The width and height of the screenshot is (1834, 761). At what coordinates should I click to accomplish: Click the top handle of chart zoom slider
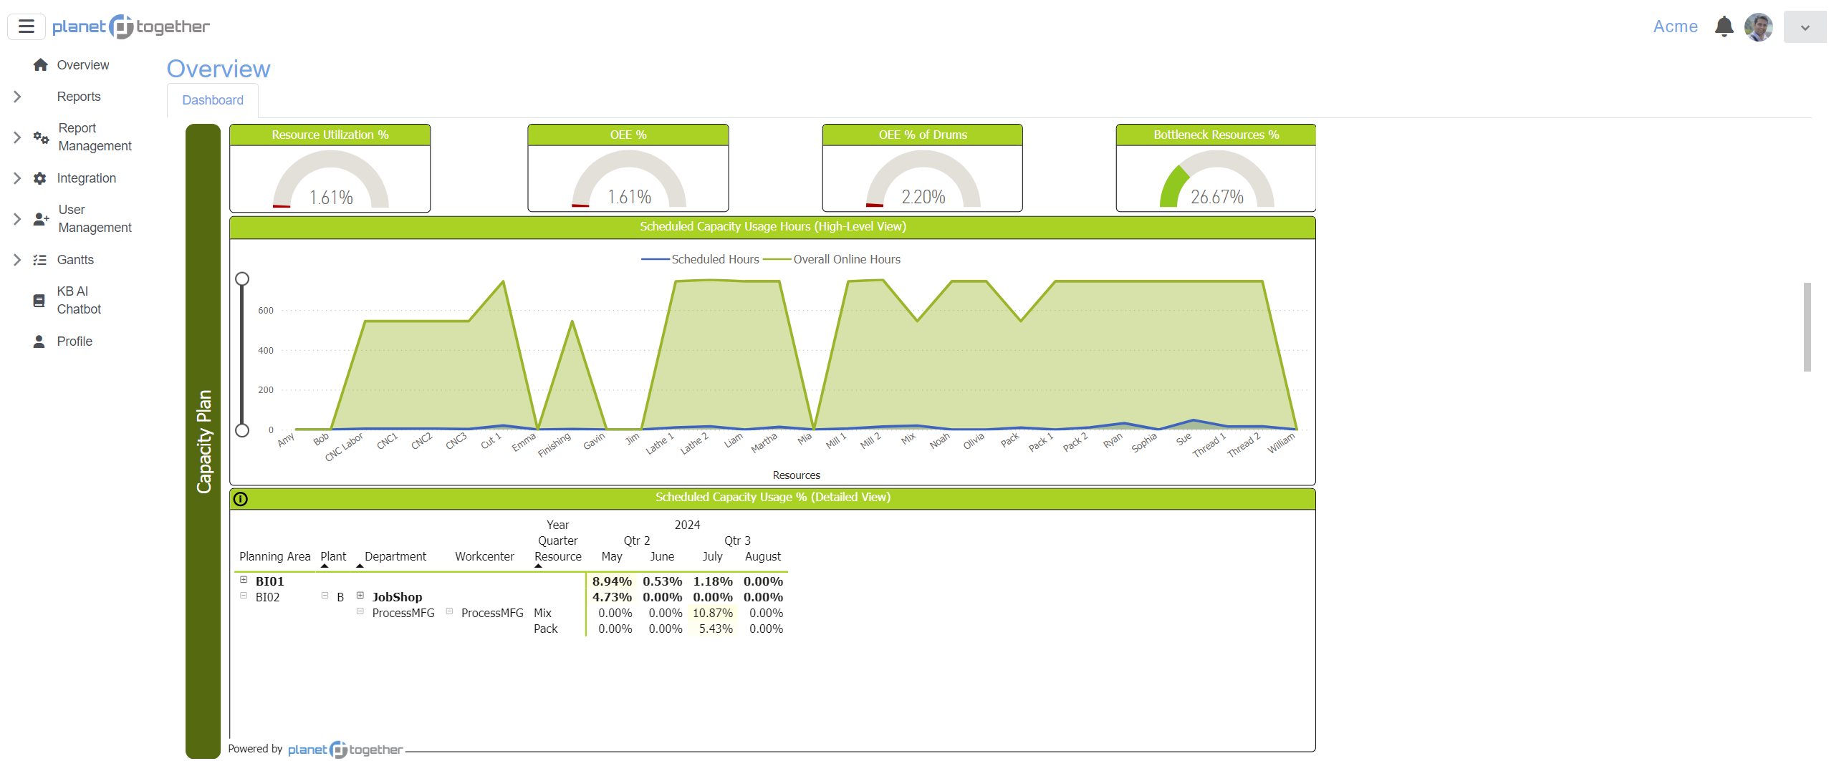pos(242,278)
